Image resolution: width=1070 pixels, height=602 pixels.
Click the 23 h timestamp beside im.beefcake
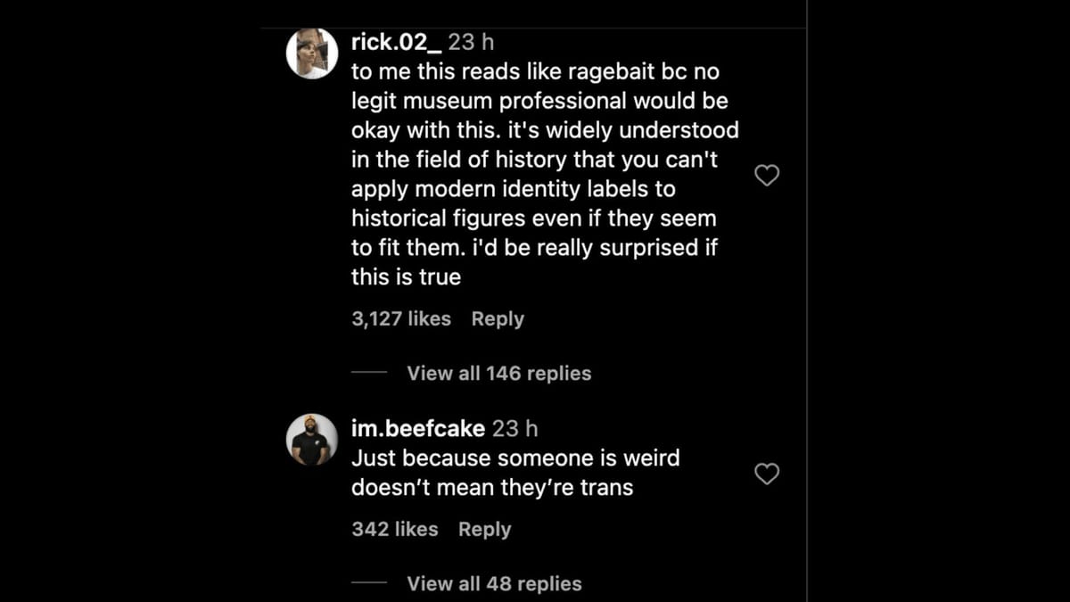click(x=513, y=428)
